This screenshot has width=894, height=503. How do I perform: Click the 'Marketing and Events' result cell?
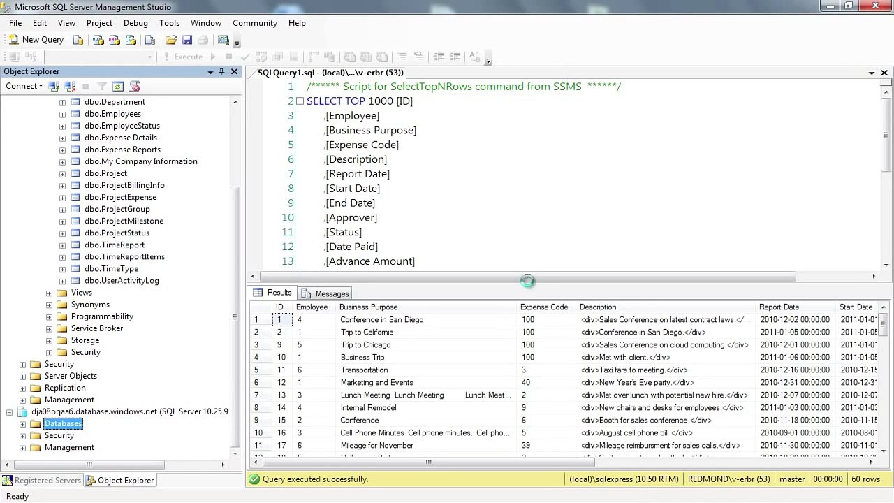click(x=427, y=383)
